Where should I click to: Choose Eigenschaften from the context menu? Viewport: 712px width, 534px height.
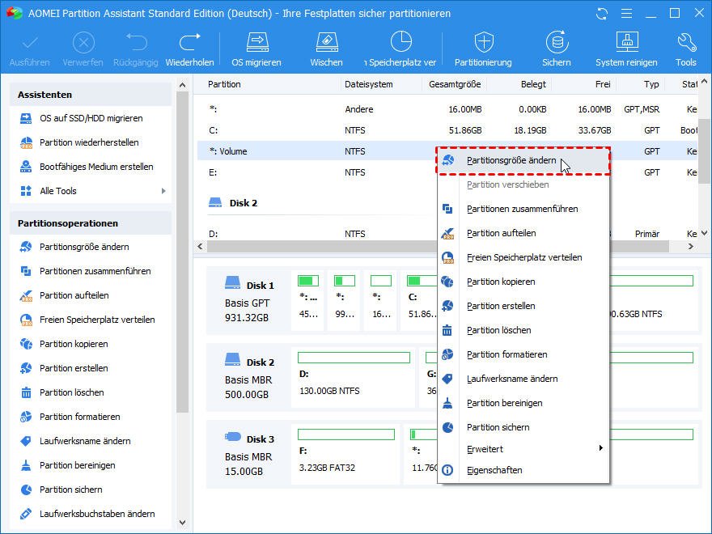[x=494, y=470]
